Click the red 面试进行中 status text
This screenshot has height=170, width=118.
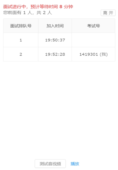(15, 7)
